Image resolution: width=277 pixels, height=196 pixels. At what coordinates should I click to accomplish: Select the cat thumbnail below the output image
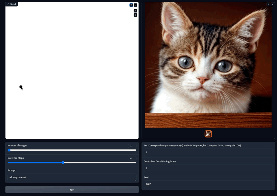(x=208, y=134)
